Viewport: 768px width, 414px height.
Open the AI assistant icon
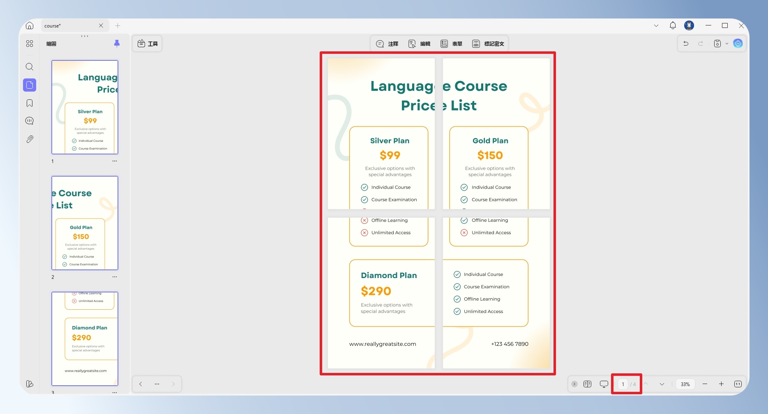click(x=738, y=44)
